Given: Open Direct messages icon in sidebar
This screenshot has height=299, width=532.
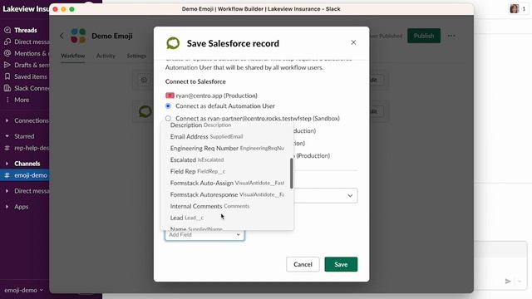Looking at the screenshot, I should coord(7,42).
